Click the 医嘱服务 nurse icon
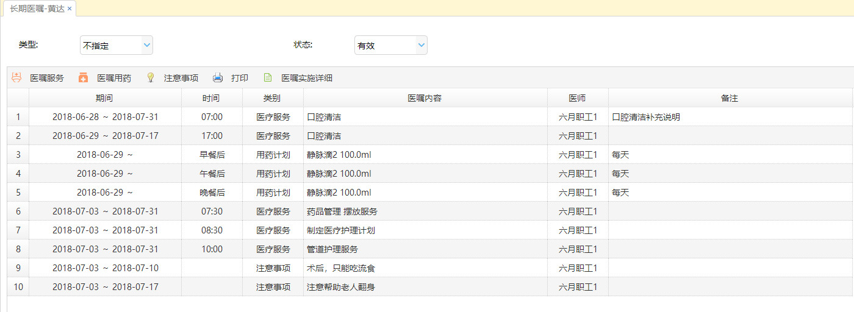 16,78
